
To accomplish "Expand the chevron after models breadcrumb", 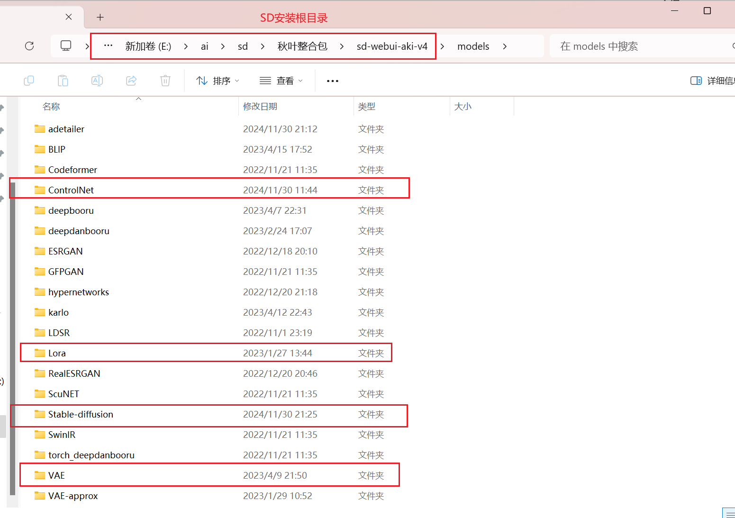I will pos(505,46).
